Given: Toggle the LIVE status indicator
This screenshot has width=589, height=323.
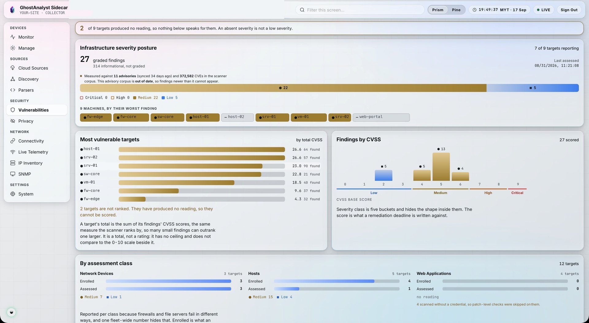Looking at the screenshot, I should tap(544, 10).
